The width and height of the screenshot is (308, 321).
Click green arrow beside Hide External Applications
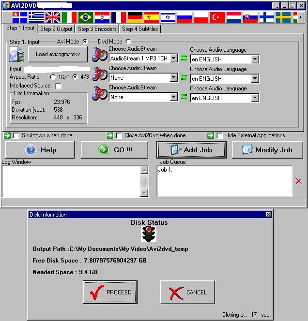tap(210, 135)
